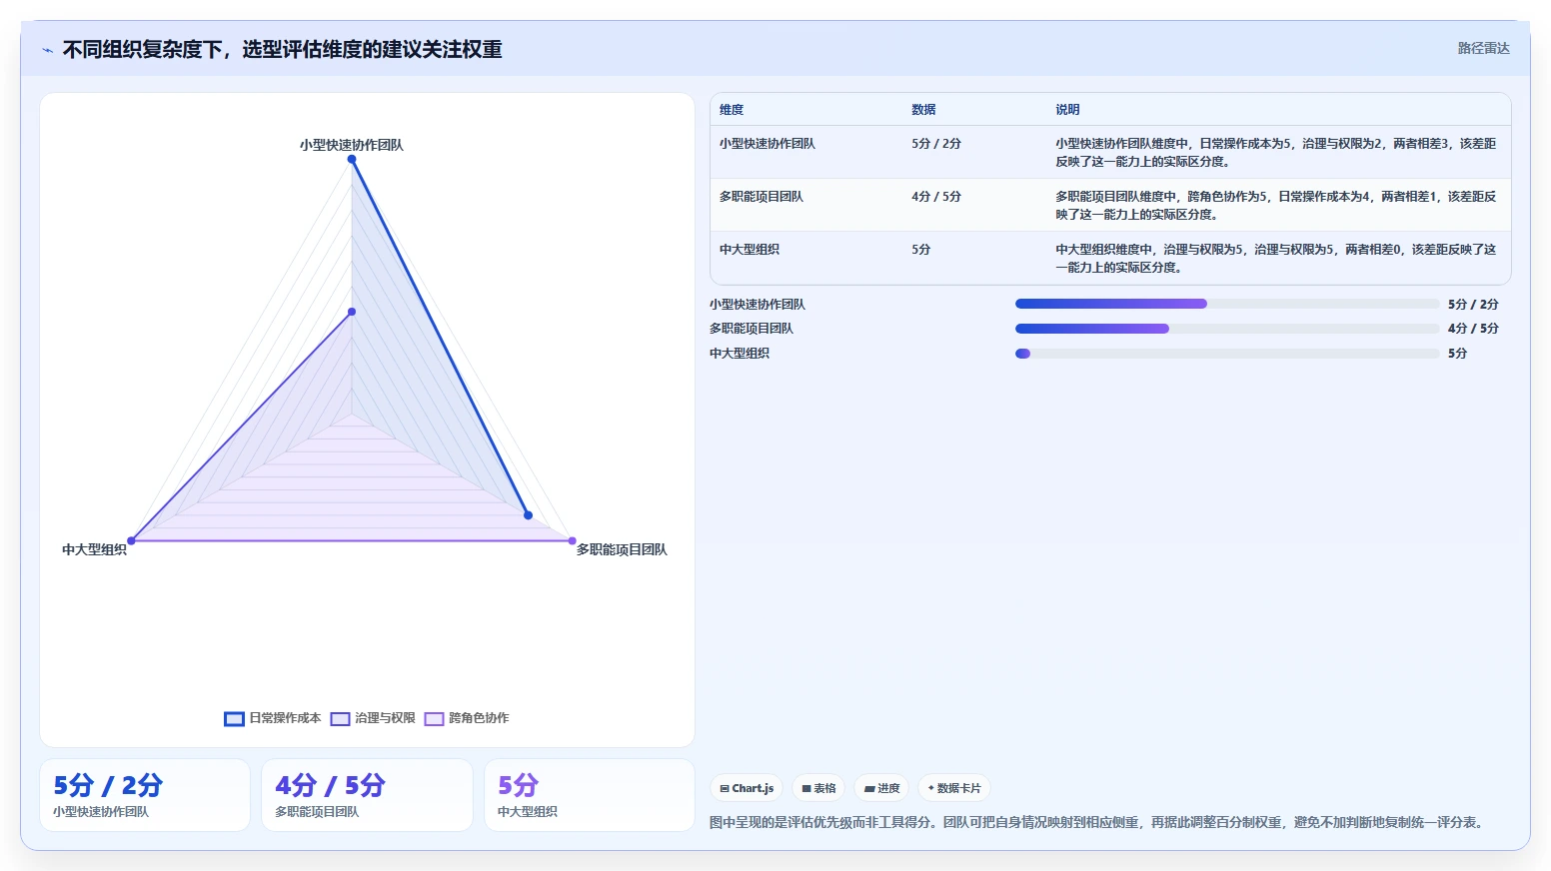The height and width of the screenshot is (871, 1551).
Task: Click the 多职能项目团队 radar axis label
Action: tap(622, 549)
